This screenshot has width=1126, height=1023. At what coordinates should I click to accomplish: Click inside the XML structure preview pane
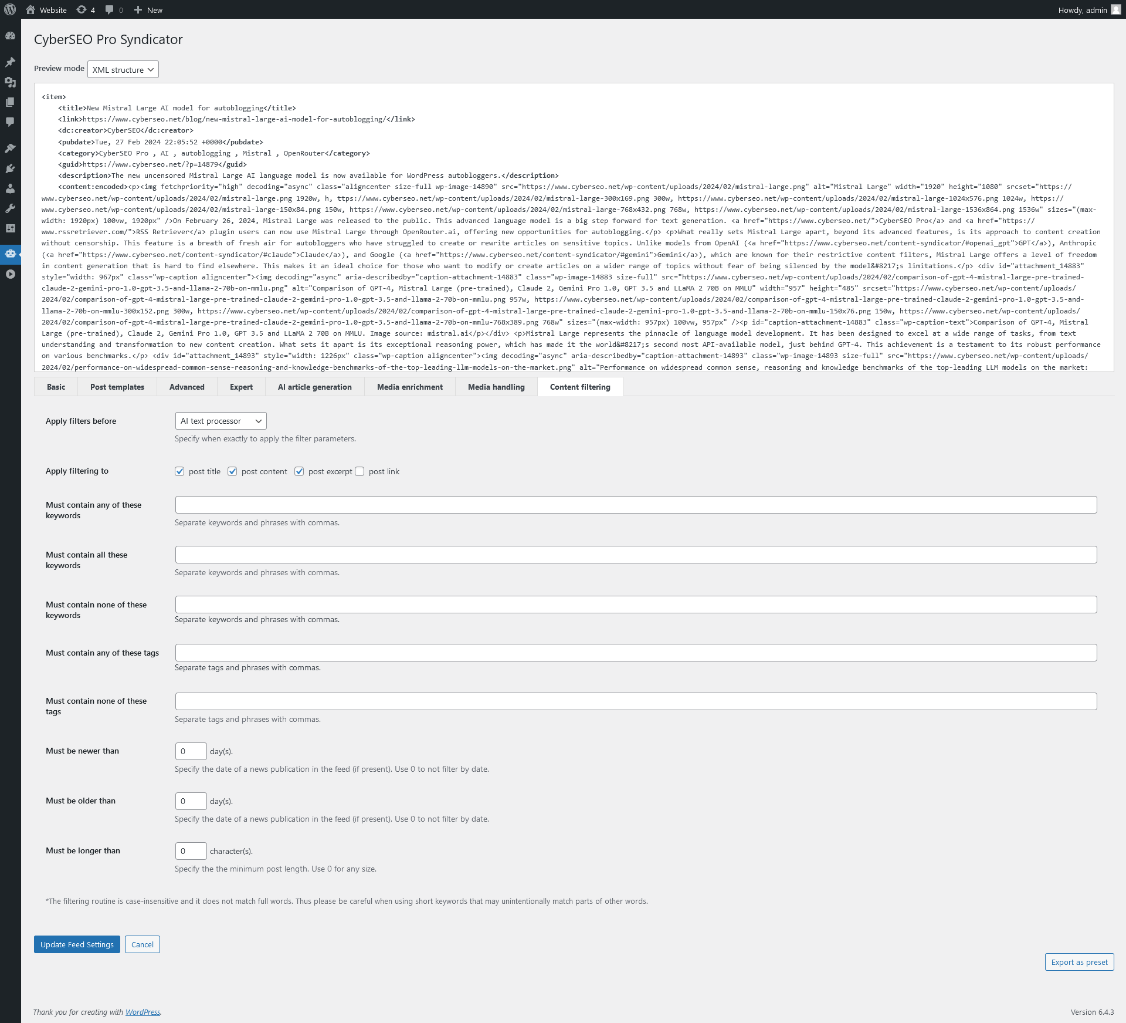[x=574, y=227]
